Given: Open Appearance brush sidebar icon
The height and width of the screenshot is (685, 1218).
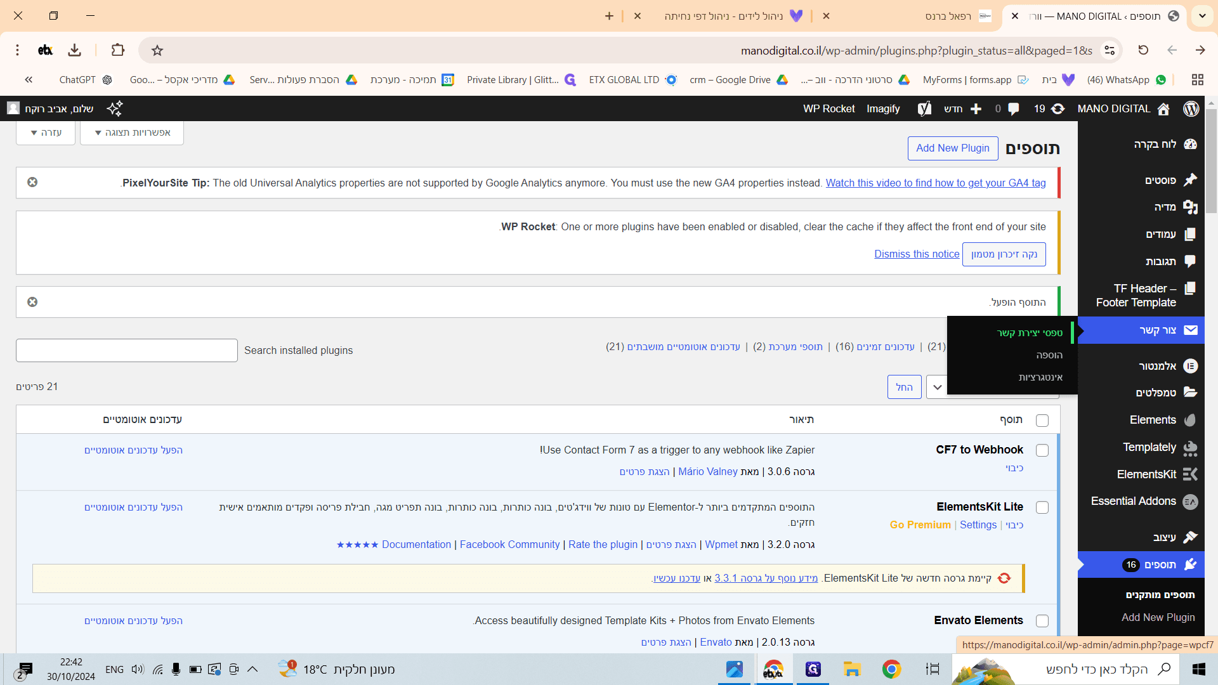Looking at the screenshot, I should coord(1190,537).
